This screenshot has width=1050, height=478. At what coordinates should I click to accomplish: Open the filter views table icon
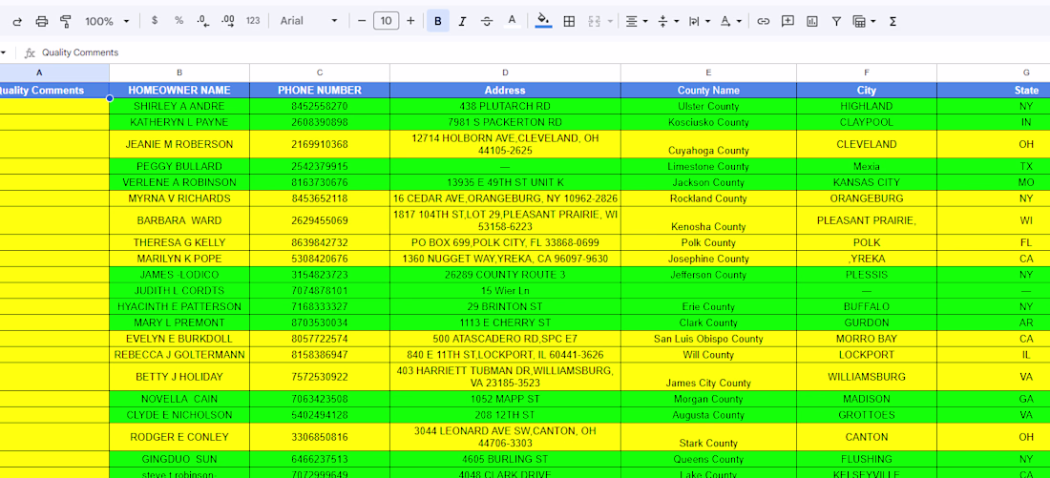click(859, 21)
